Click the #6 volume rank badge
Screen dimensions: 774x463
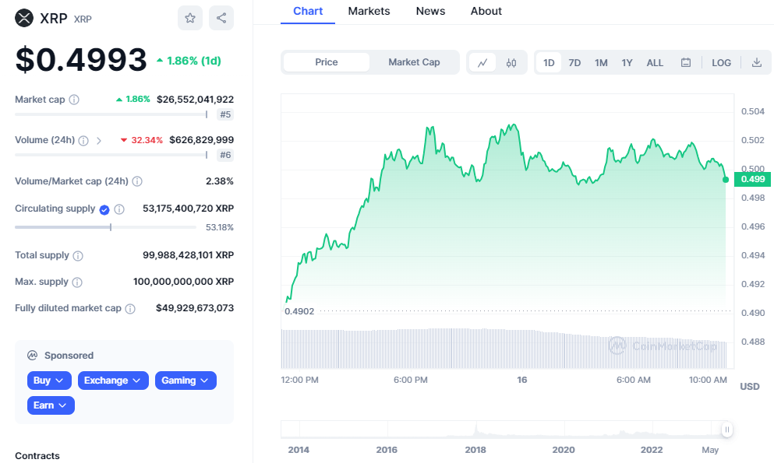pos(225,155)
